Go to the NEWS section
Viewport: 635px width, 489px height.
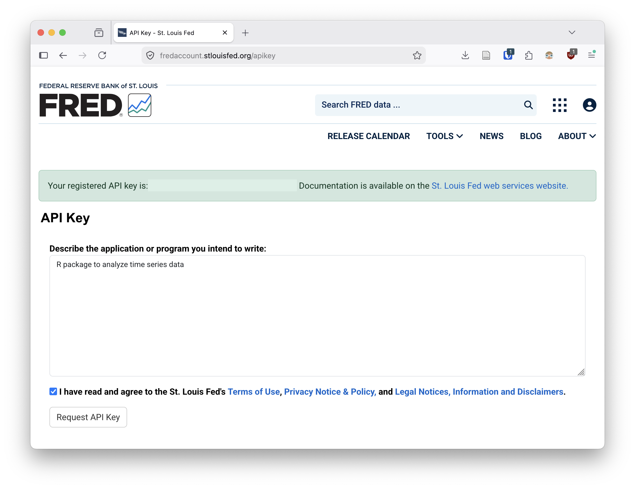click(x=491, y=136)
